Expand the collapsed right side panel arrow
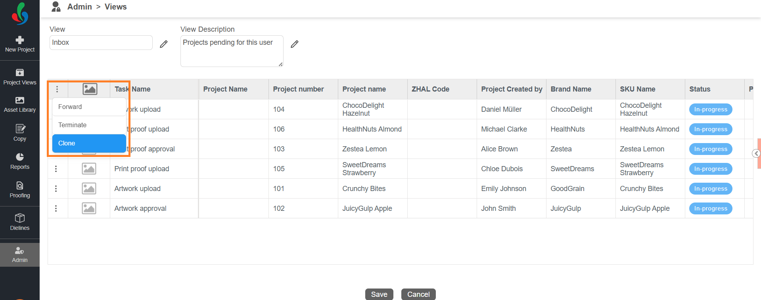This screenshot has width=761, height=300. click(756, 153)
